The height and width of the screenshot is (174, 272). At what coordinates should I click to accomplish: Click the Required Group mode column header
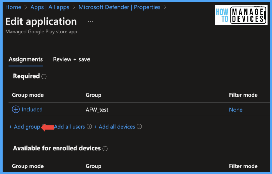[x=28, y=95]
